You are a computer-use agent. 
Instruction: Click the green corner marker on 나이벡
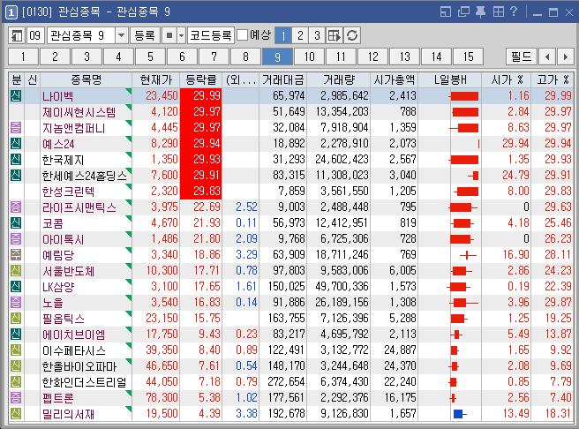pos(129,91)
